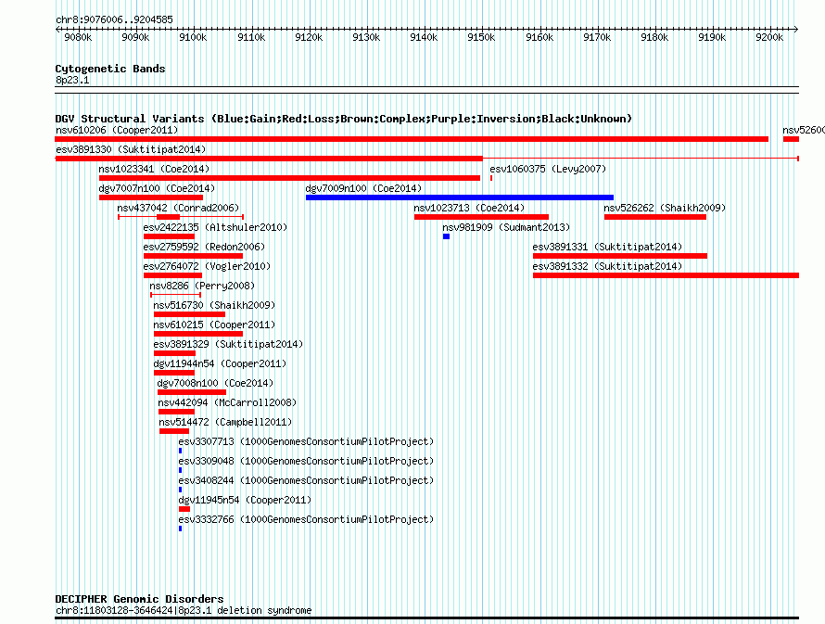This screenshot has height=624, width=825.
Task: Click the 9120k ruler position
Action: tap(309, 37)
